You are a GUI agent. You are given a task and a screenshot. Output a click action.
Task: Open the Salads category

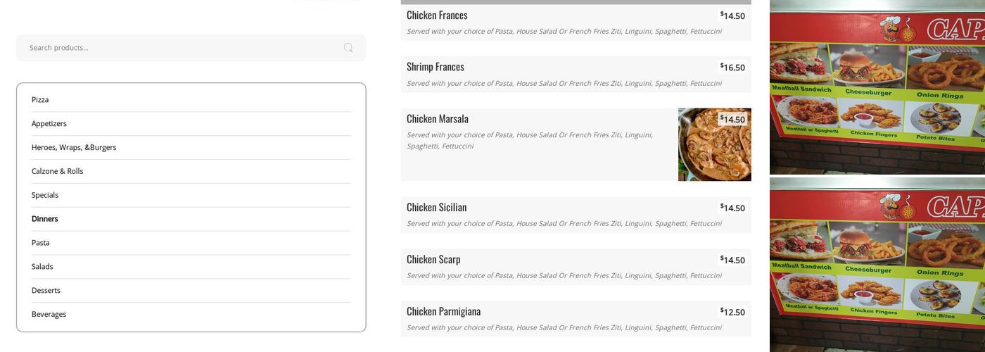point(42,267)
